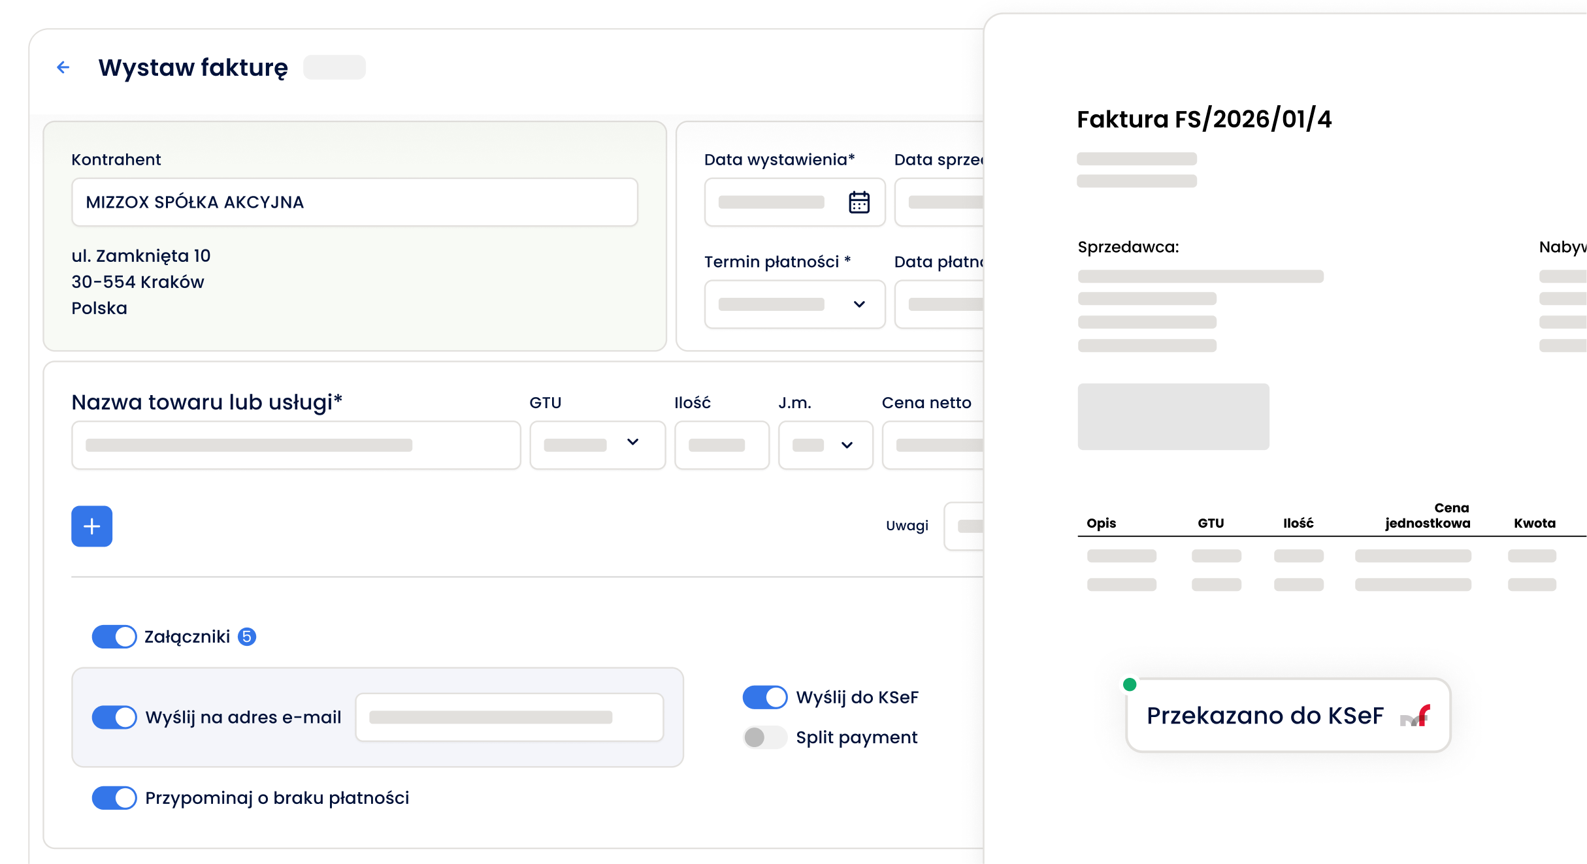The height and width of the screenshot is (864, 1587).
Task: Toggle the Załączniki switch
Action: [114, 637]
